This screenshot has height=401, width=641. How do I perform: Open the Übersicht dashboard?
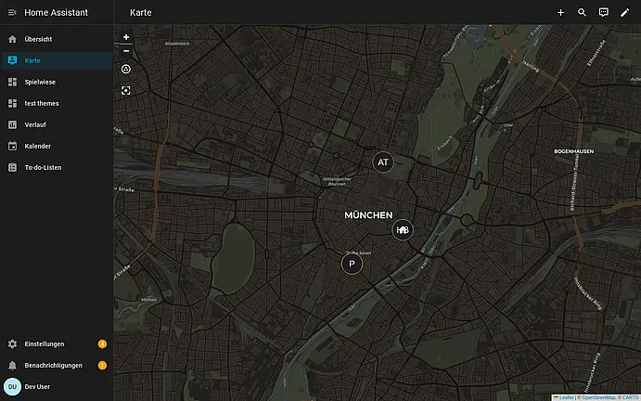click(x=57, y=39)
